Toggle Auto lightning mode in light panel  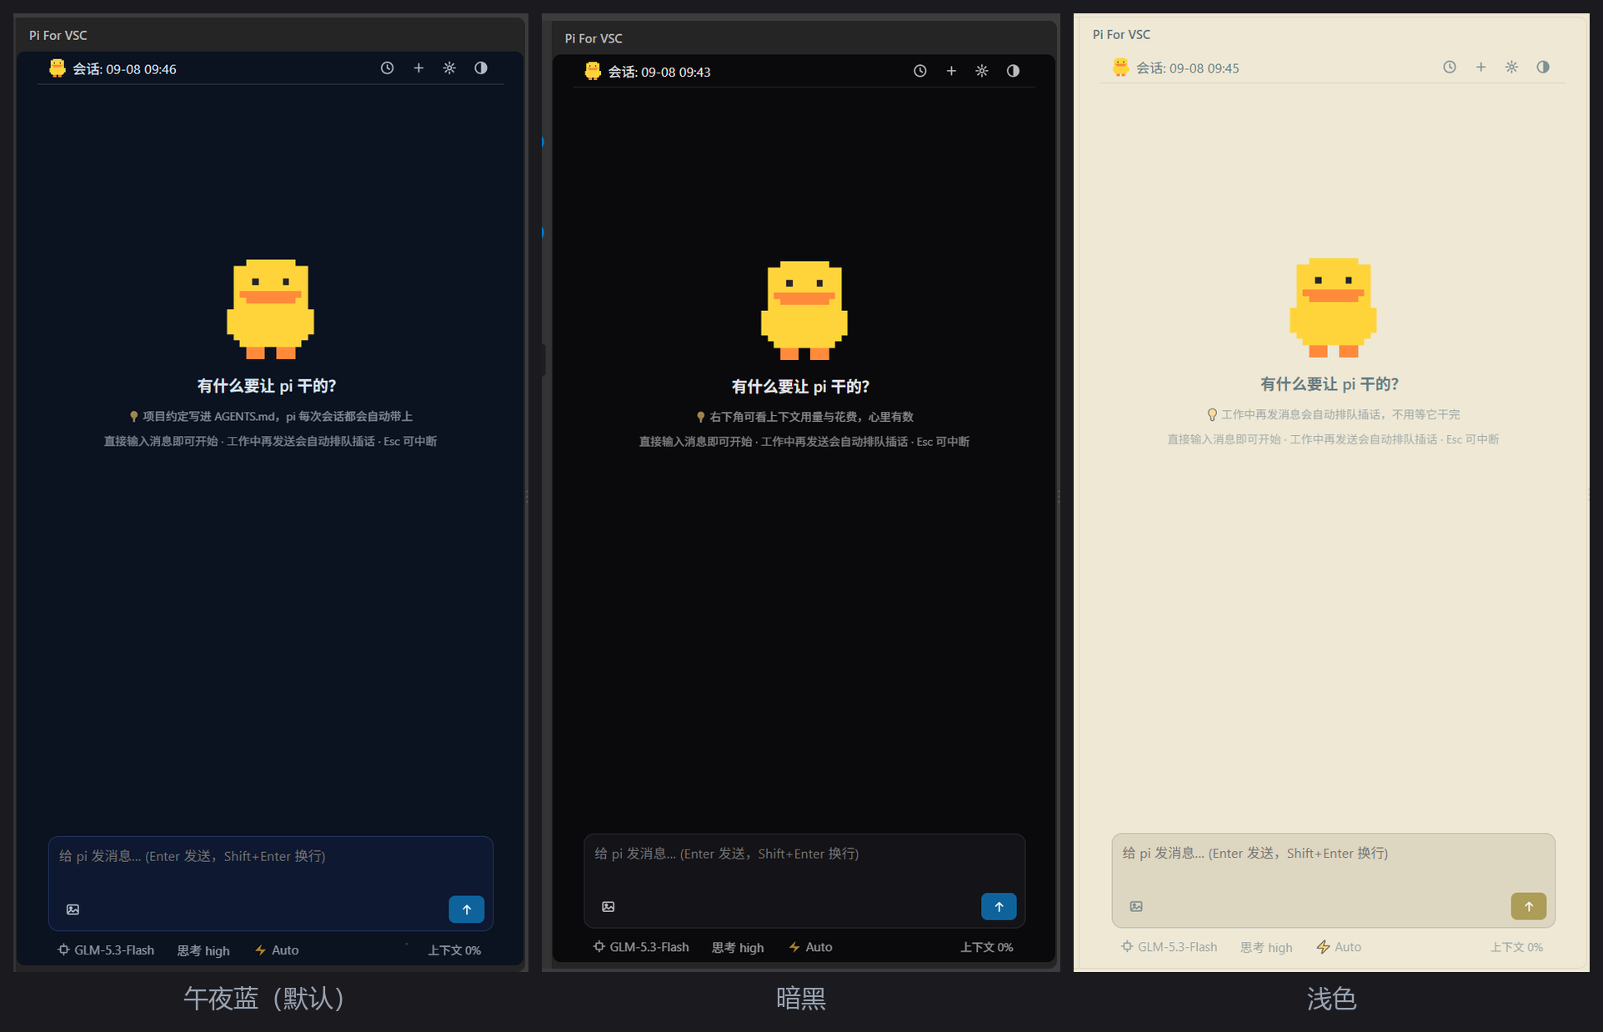[x=1339, y=947]
